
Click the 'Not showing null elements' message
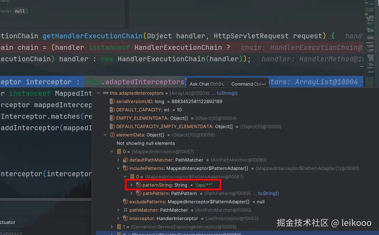click(x=145, y=143)
